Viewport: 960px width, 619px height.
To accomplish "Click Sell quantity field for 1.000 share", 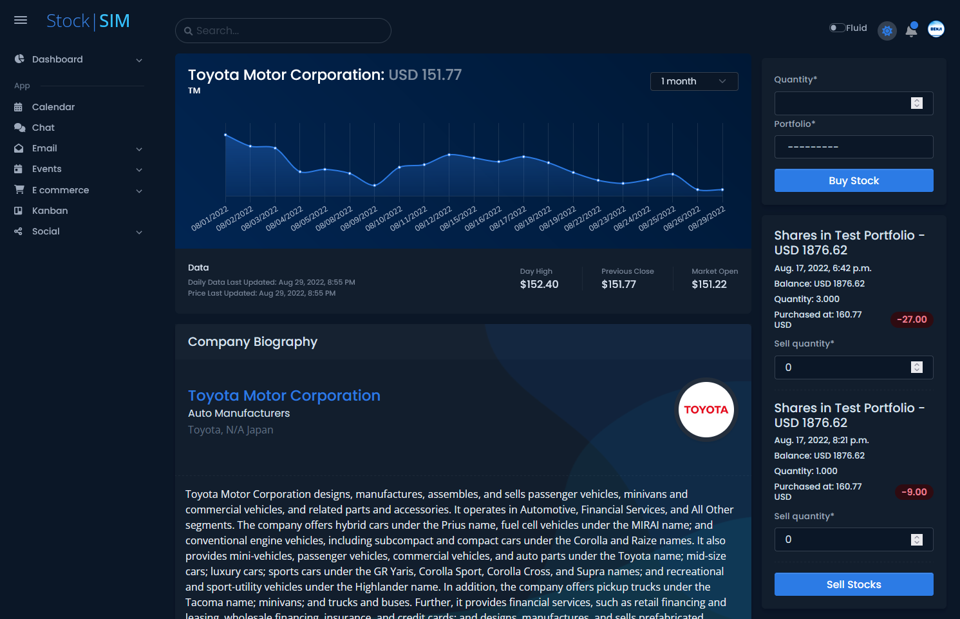I will pos(854,539).
